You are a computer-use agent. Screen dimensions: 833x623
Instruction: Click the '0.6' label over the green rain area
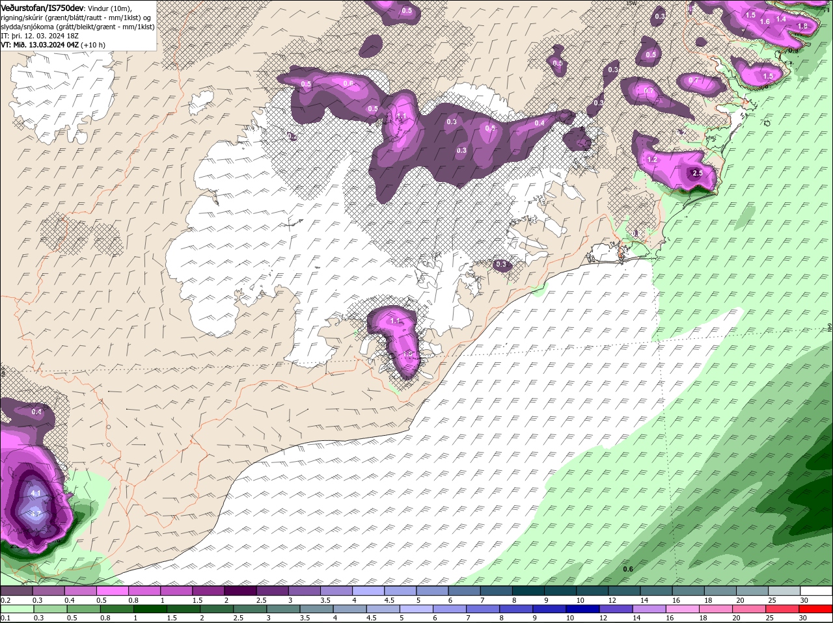(x=628, y=569)
